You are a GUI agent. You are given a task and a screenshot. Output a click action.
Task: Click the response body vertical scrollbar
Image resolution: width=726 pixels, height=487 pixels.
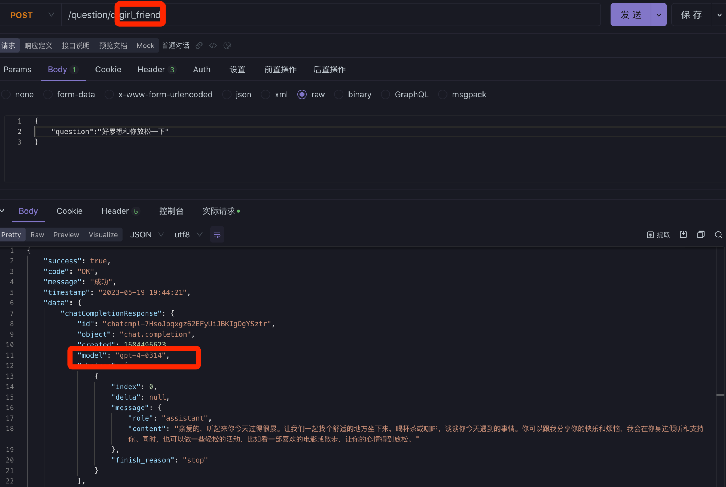click(x=720, y=367)
